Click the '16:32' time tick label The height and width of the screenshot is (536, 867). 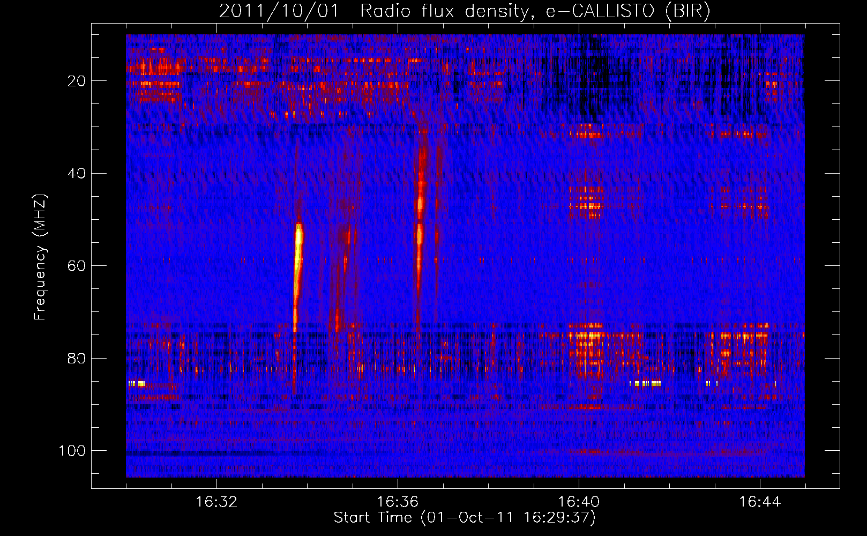[x=216, y=502]
